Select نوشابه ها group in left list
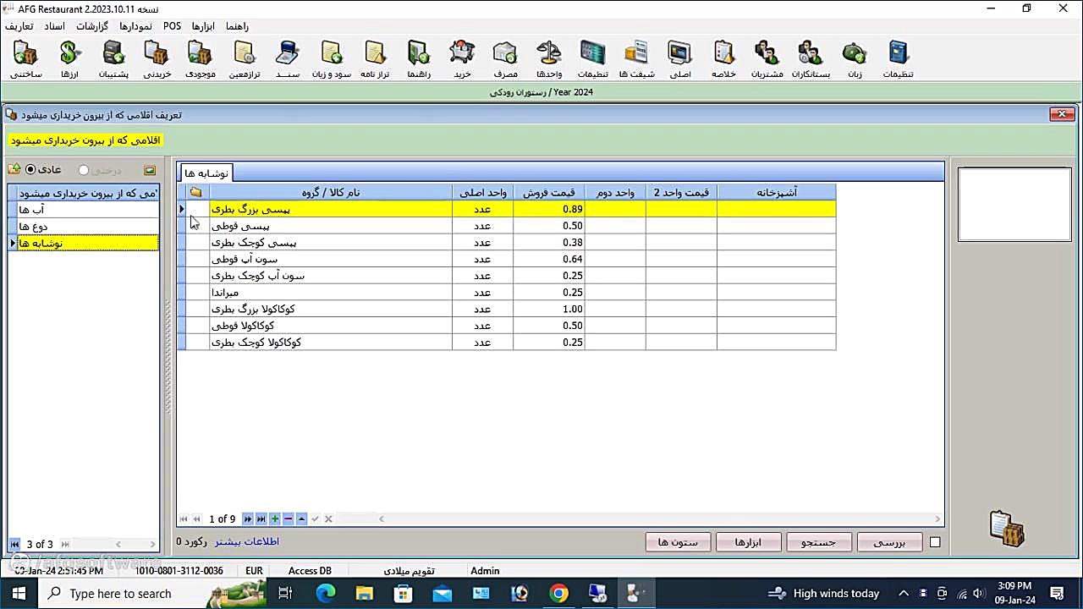The height and width of the screenshot is (609, 1083). [88, 243]
